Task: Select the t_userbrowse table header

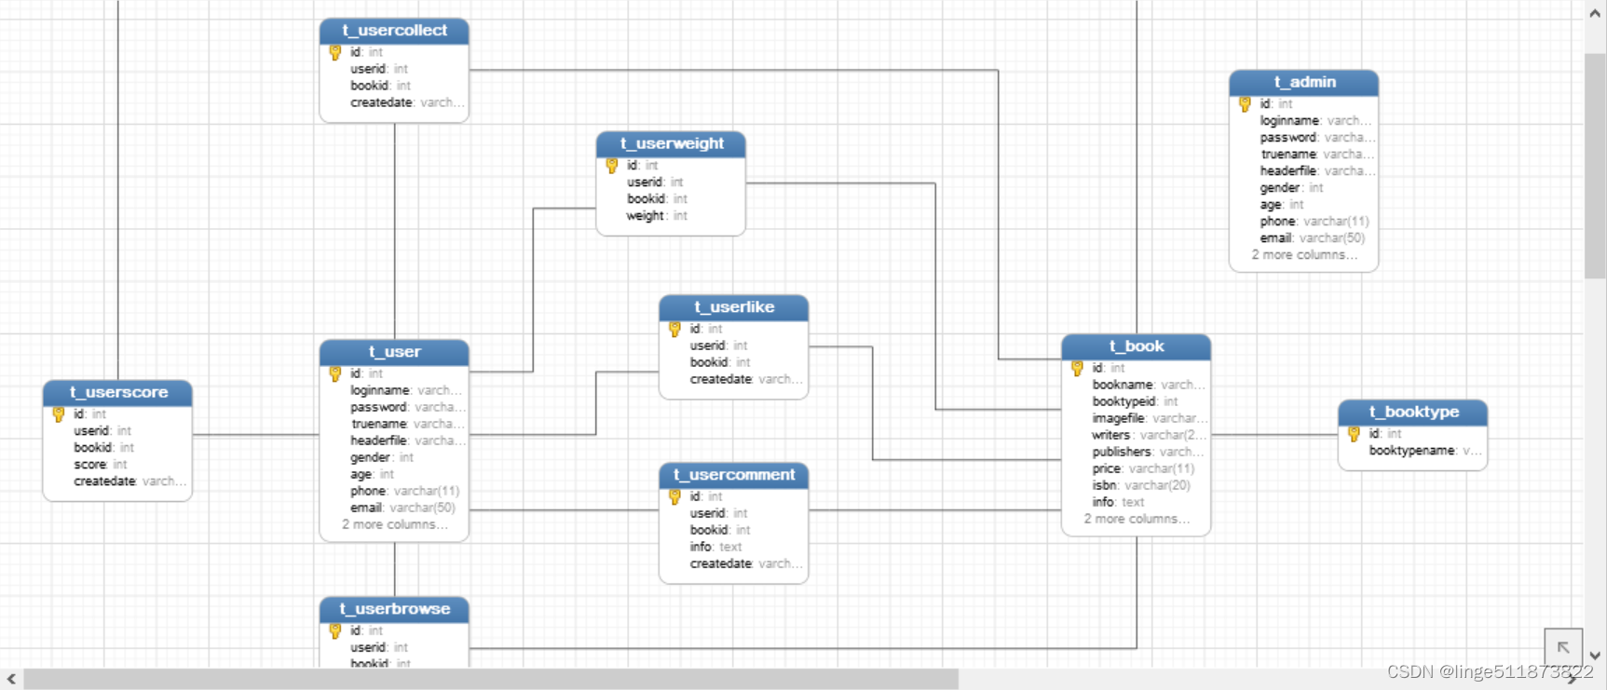Action: click(x=394, y=609)
